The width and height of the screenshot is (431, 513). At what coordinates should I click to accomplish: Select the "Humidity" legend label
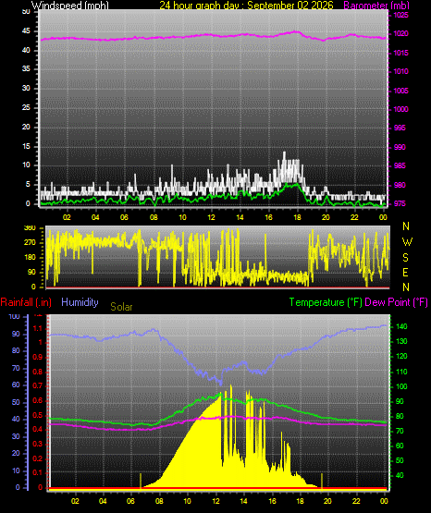pyautogui.click(x=80, y=302)
